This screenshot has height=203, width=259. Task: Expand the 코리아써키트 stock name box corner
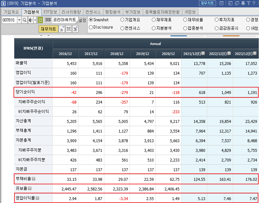click(77, 22)
